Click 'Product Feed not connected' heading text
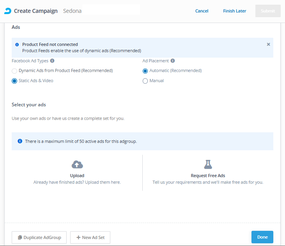Screen dimensions: 285x246 [x=50, y=44]
